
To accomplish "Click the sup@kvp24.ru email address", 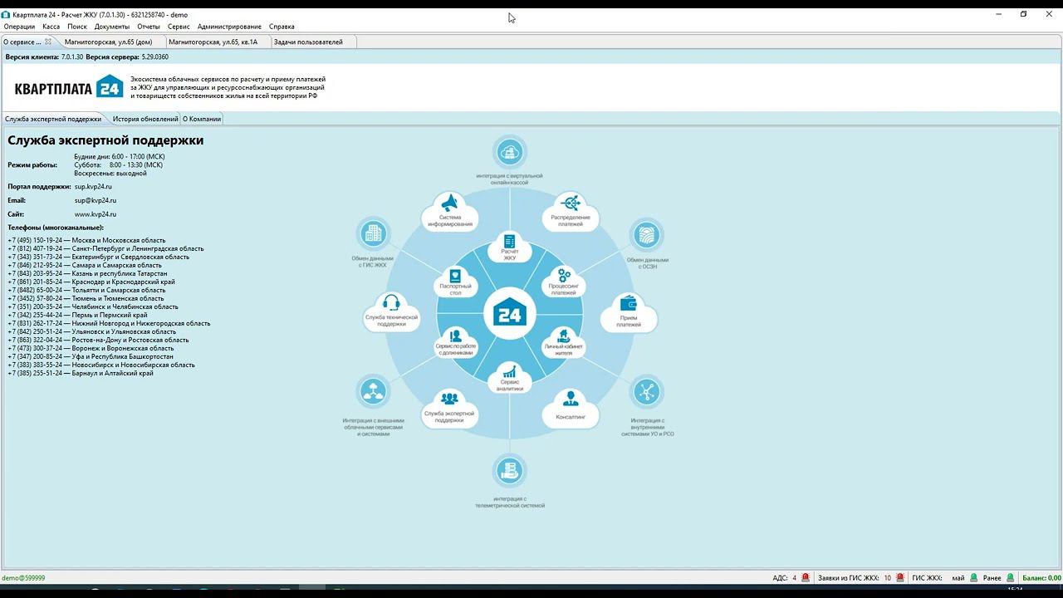I will point(96,200).
